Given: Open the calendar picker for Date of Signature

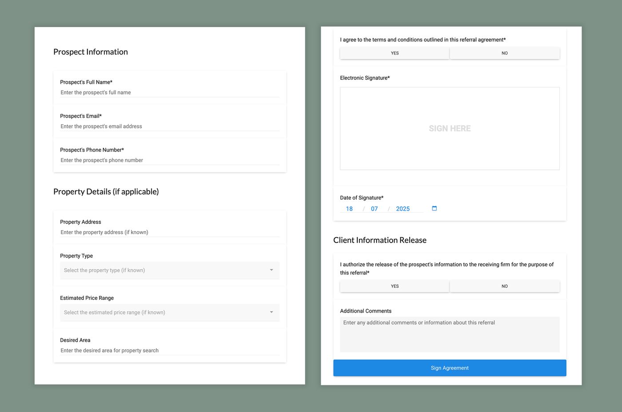Looking at the screenshot, I should pyautogui.click(x=434, y=208).
